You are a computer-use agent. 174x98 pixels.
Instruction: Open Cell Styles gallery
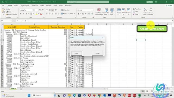point(112,12)
